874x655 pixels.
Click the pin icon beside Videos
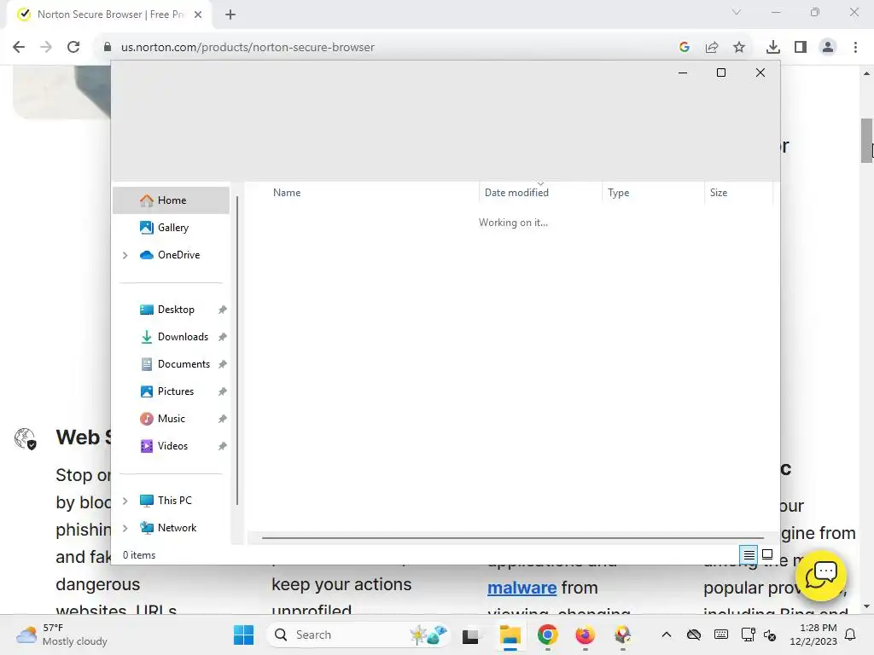pos(223,446)
